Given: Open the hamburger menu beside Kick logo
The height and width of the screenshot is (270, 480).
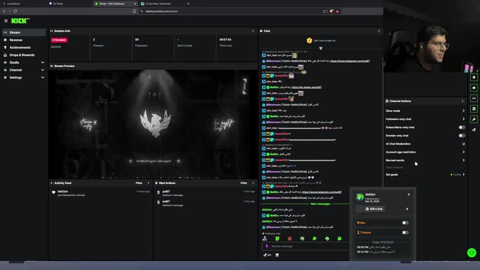Looking at the screenshot, I should 6,21.
